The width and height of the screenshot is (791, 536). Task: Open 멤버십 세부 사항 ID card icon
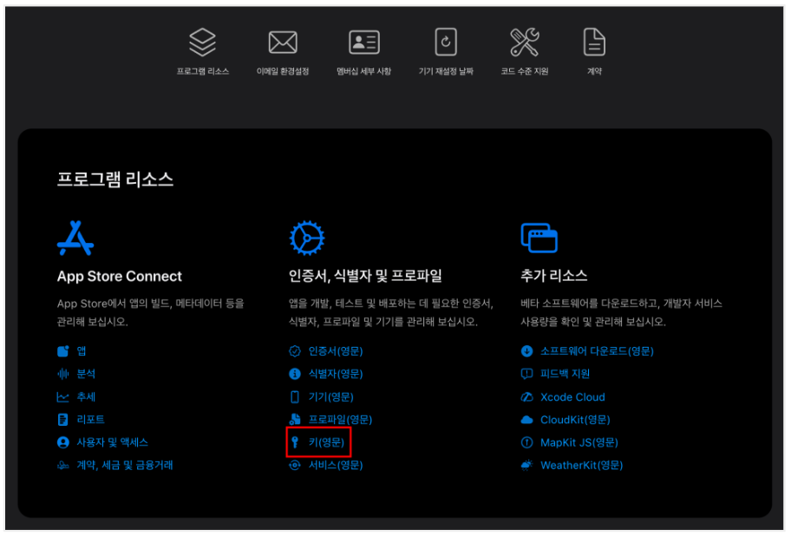(x=363, y=42)
